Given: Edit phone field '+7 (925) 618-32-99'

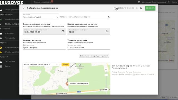Looking at the screenshot, I should 89,47.
